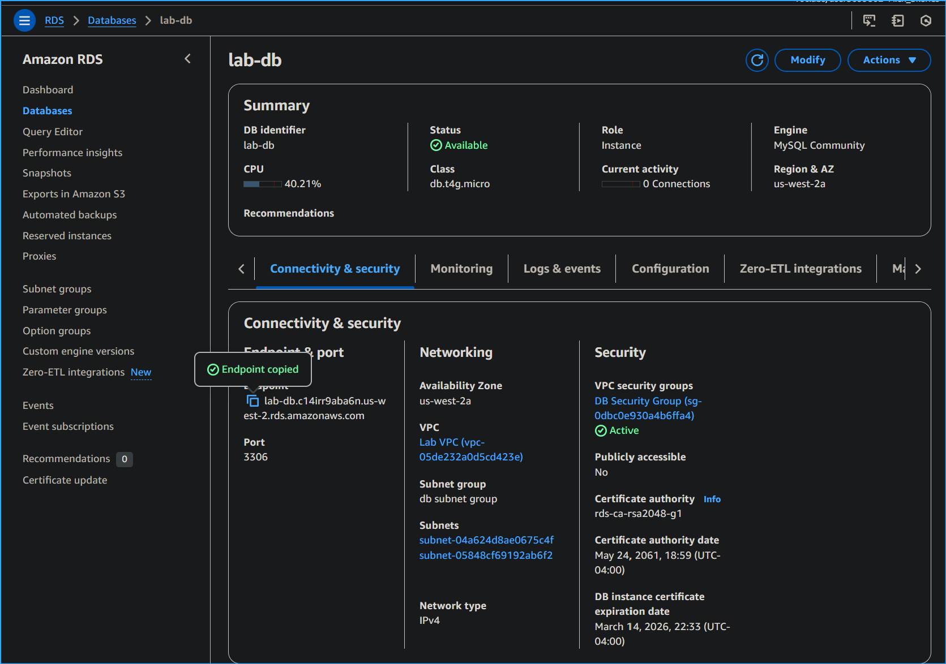Image resolution: width=946 pixels, height=664 pixels.
Task: Open the navigation hamburger menu
Action: point(24,20)
